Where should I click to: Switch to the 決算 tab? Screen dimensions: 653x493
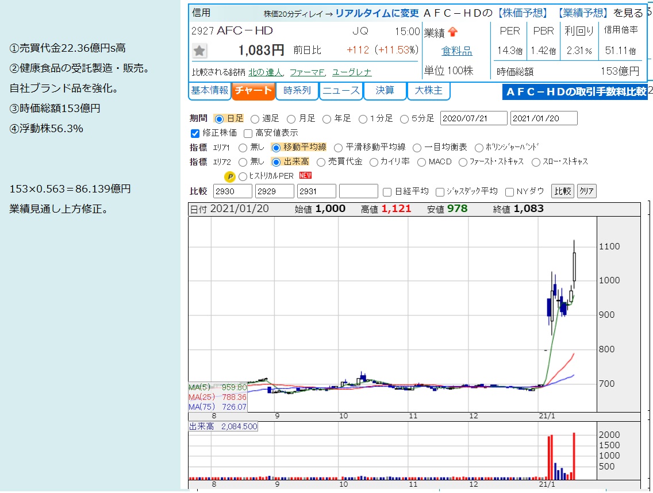[385, 91]
